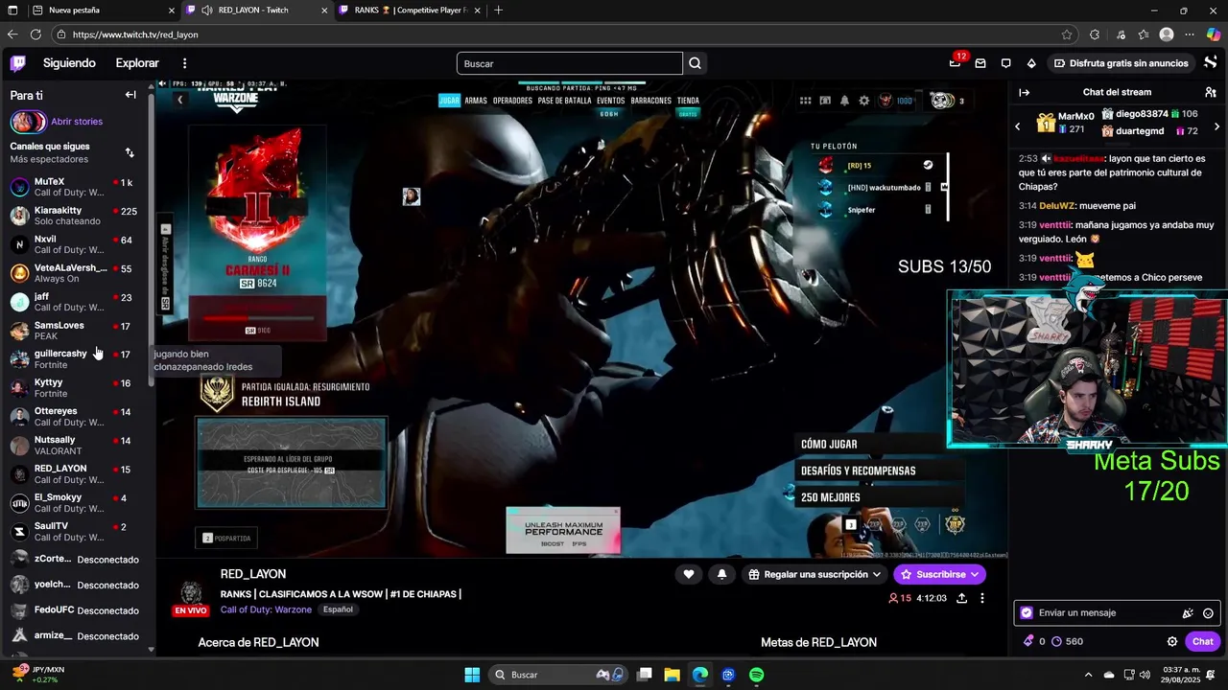Open the Abrir stories link
This screenshot has height=690, width=1228.
click(77, 122)
